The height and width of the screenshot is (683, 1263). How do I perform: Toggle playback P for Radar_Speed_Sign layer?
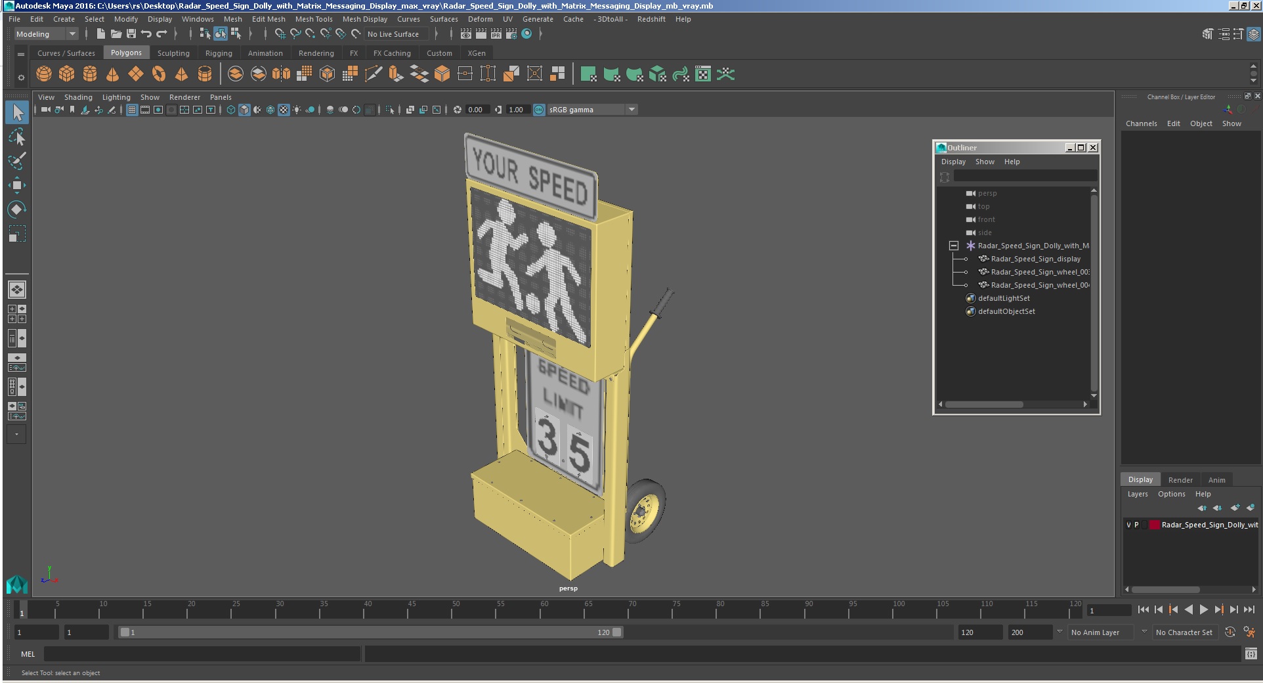[x=1137, y=525]
